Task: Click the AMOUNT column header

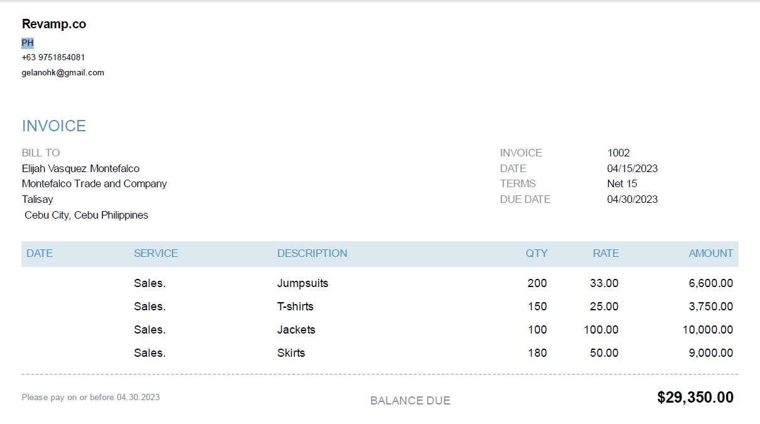Action: 710,253
